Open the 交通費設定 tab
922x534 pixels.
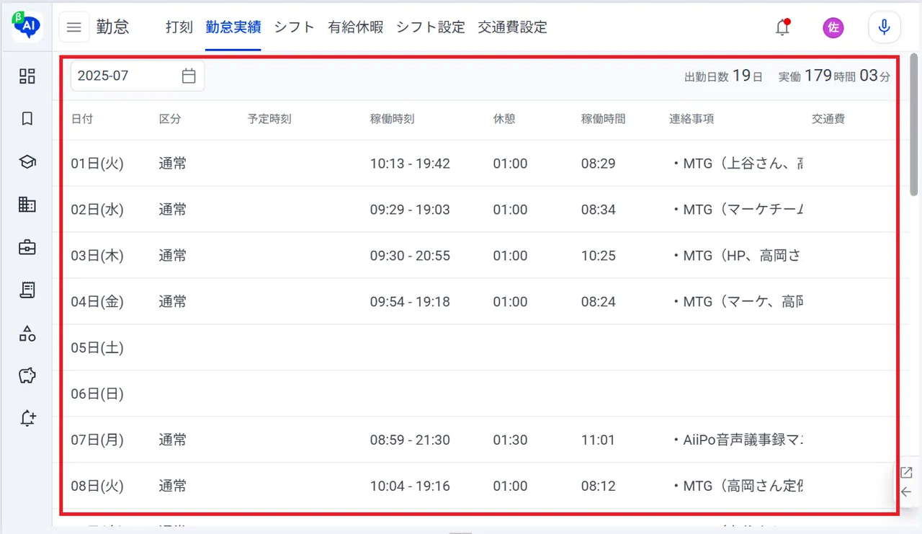click(513, 27)
